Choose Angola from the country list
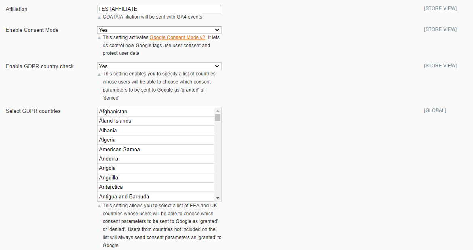This screenshot has width=473, height=250. click(x=156, y=168)
